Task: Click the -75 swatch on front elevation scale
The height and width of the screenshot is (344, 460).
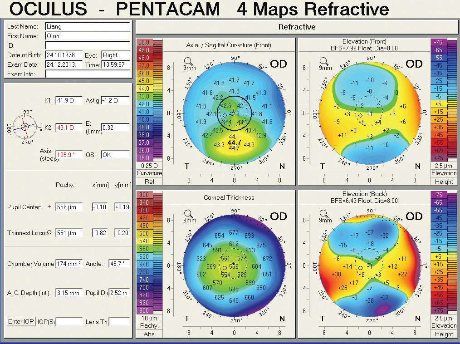Action: click(x=439, y=42)
